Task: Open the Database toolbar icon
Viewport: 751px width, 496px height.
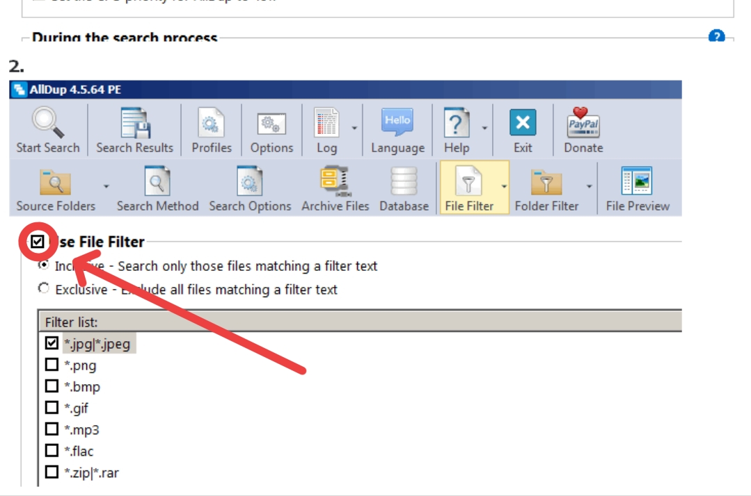Action: click(404, 182)
